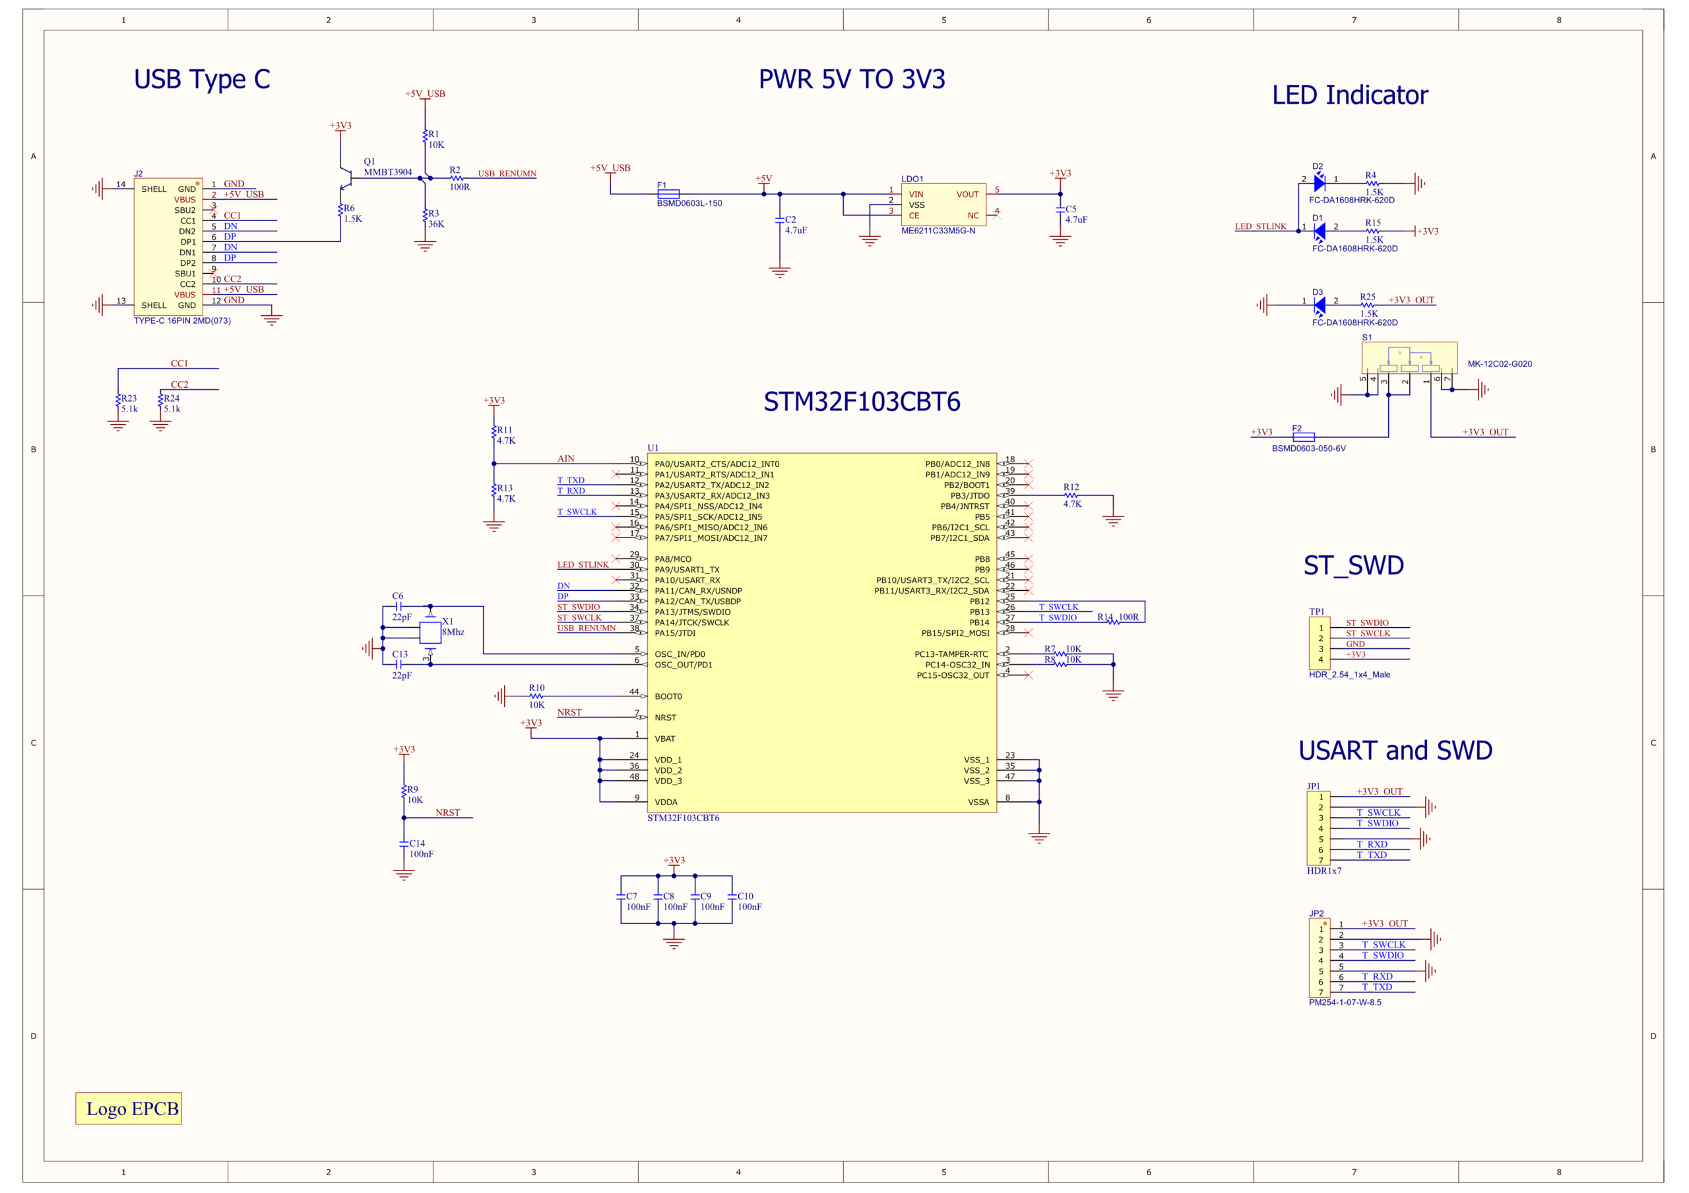Select resistor R24 5.1k
This screenshot has height=1193, width=1689.
(160, 401)
